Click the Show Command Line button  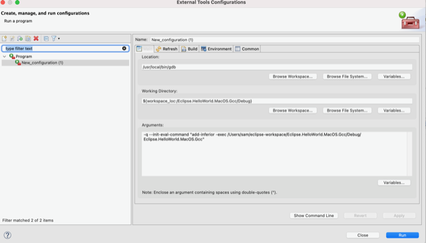(x=314, y=216)
